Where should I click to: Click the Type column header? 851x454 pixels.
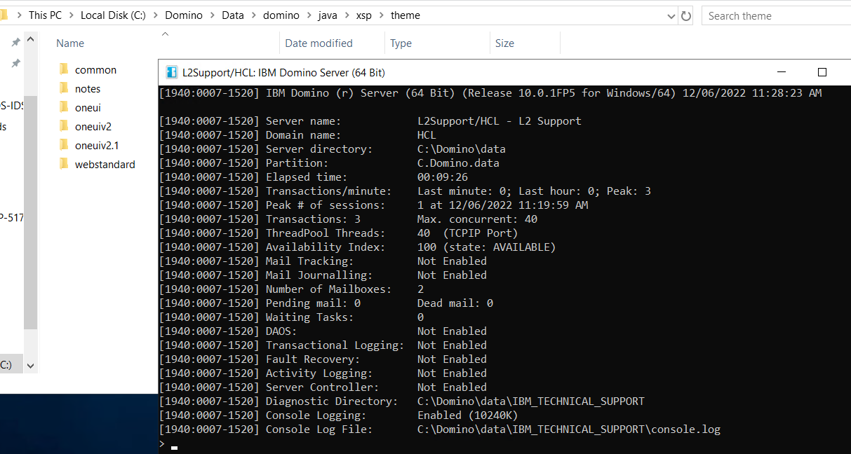click(401, 43)
